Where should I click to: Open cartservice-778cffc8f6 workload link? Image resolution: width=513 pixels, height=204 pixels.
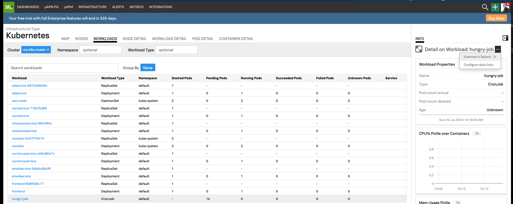pyautogui.click(x=29, y=108)
